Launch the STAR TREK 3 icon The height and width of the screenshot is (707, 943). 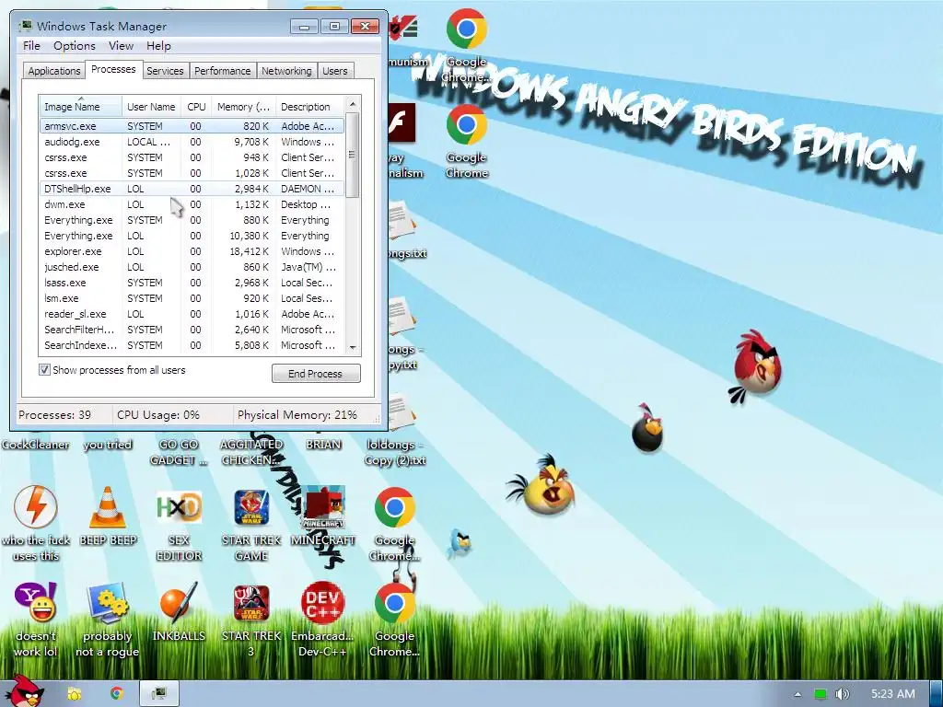pos(250,620)
